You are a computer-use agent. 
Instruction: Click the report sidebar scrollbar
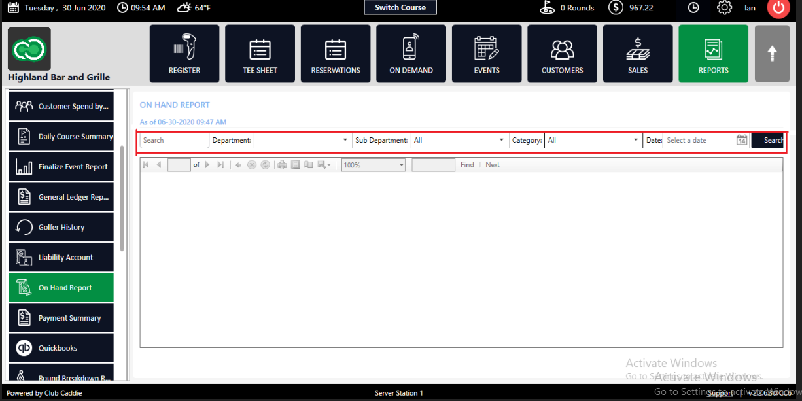tap(122, 198)
